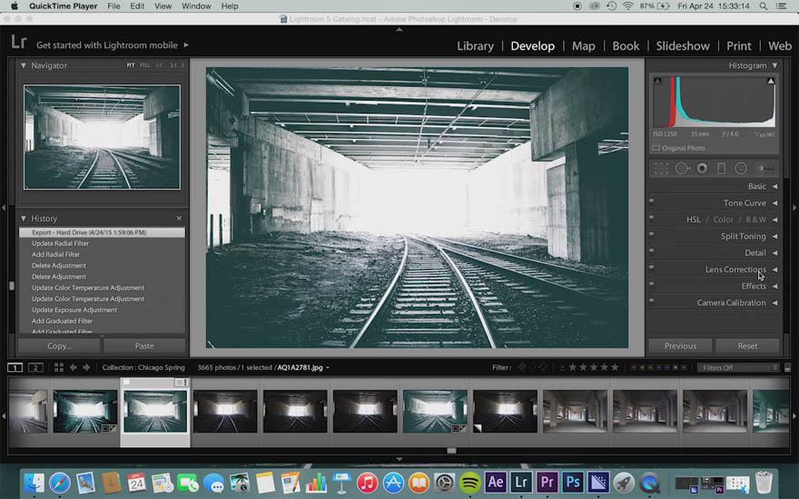Toggle Detail panel on/off switch

point(652,250)
